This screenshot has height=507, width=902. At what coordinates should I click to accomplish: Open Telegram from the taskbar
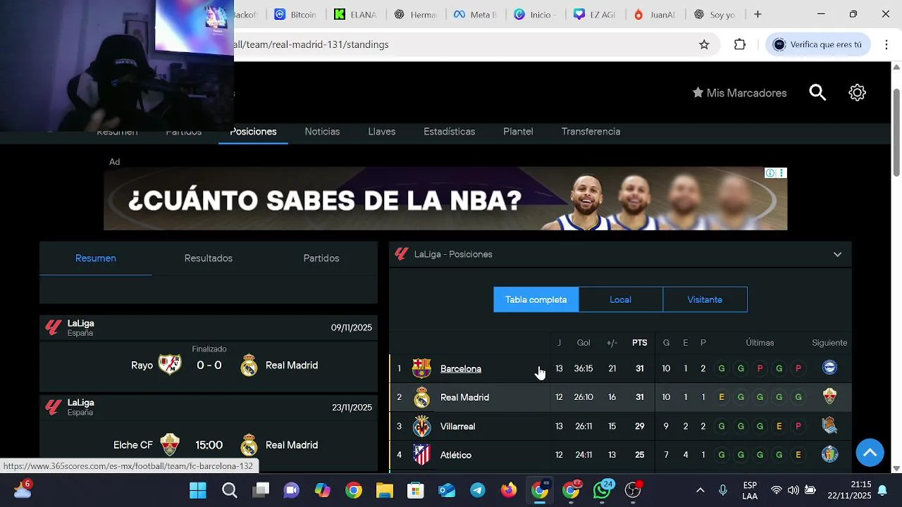point(478,490)
